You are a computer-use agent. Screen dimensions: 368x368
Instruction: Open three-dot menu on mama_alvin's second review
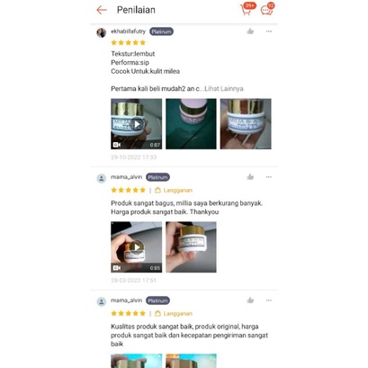(269, 301)
